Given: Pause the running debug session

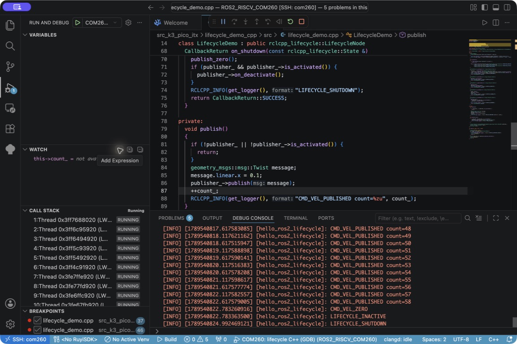Looking at the screenshot, I should pos(223,22).
